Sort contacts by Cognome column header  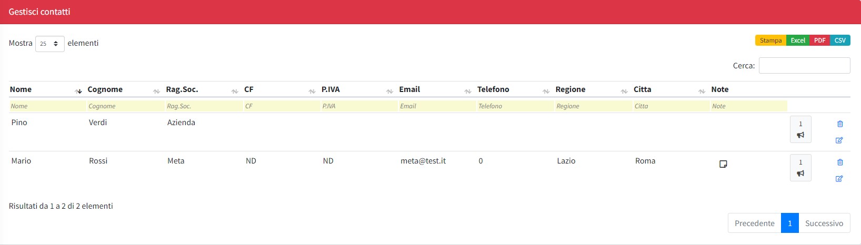click(105, 89)
